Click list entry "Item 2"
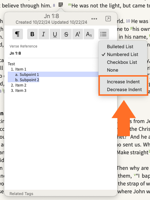 (21, 85)
